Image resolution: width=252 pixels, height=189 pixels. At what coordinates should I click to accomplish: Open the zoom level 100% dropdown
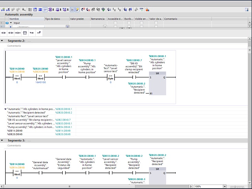(225, 186)
